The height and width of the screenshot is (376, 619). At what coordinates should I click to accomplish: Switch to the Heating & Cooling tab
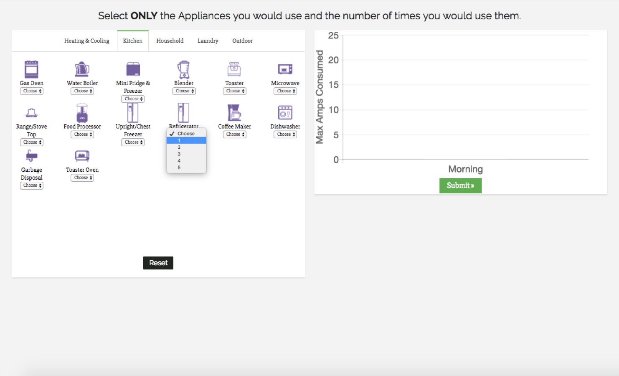coord(86,41)
